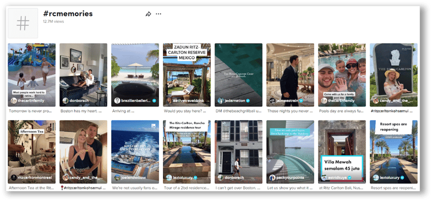Click caption 'Afternoon Tea at the Rit...'

[x=31, y=188]
